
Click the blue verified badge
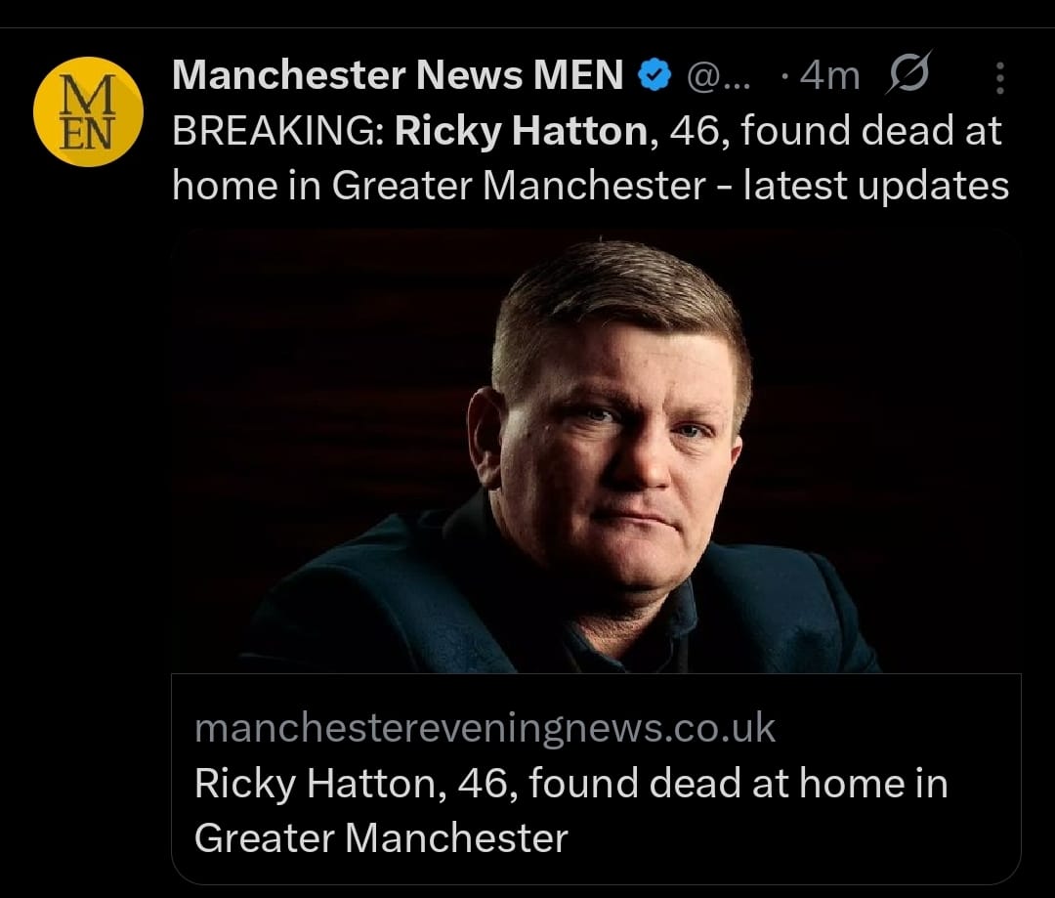(x=654, y=75)
